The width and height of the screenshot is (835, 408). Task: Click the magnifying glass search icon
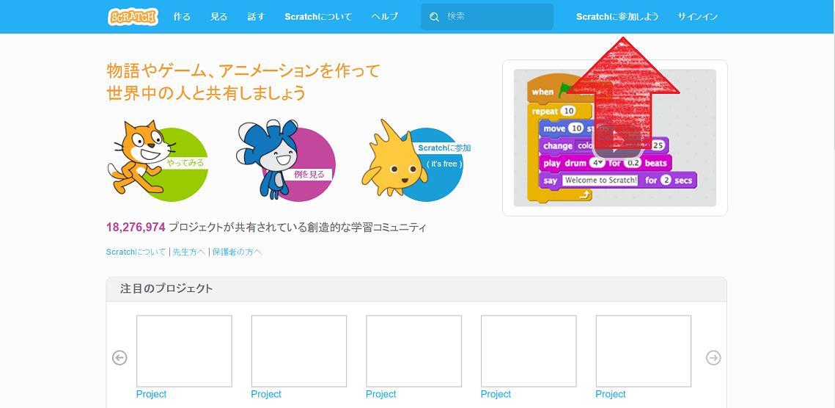point(435,17)
